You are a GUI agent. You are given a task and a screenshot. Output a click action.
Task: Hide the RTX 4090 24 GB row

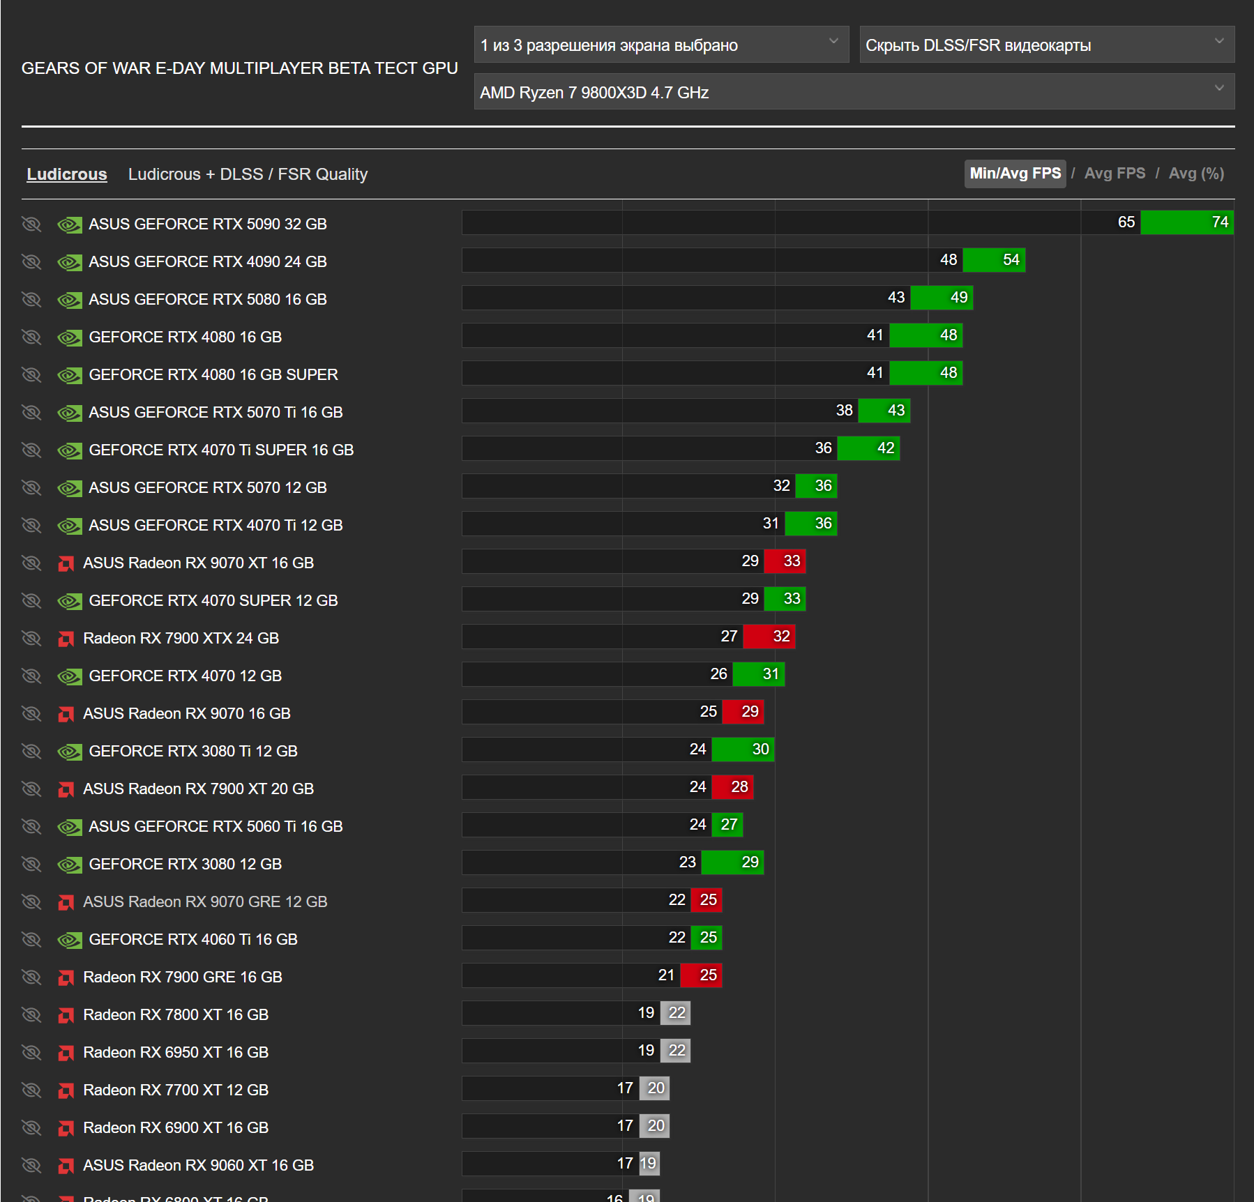(31, 262)
